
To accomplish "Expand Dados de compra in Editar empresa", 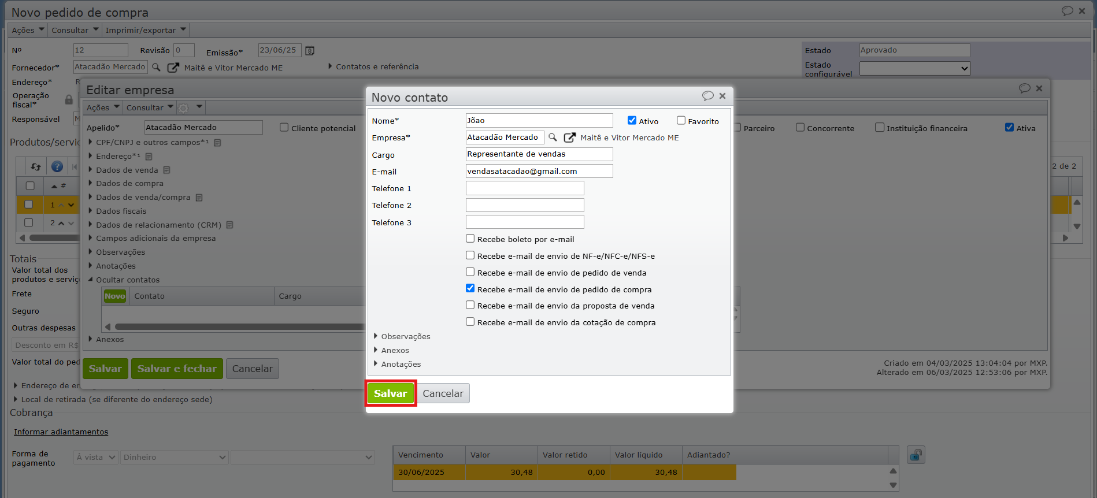I will (126, 183).
